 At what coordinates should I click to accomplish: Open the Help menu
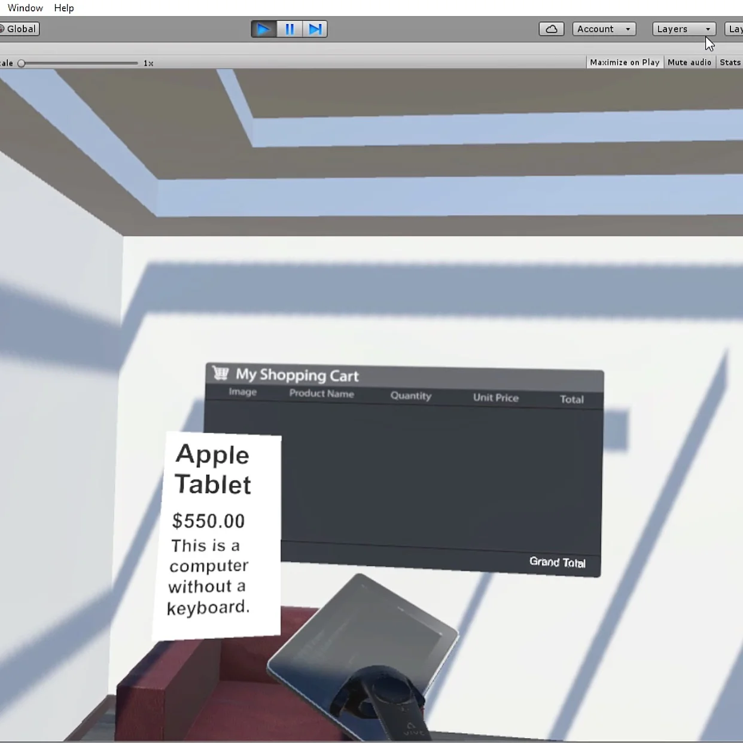[x=63, y=8]
